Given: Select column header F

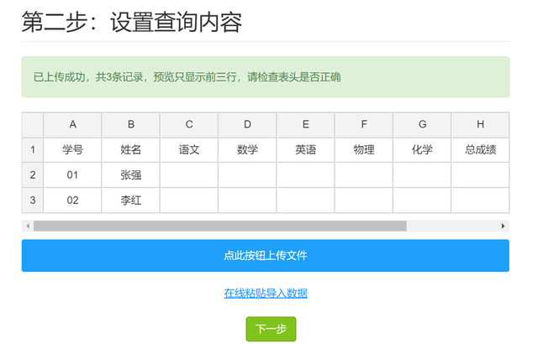Looking at the screenshot, I should pos(364,124).
